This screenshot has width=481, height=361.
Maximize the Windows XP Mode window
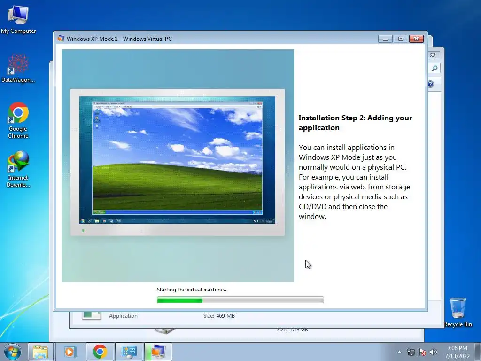pyautogui.click(x=401, y=39)
